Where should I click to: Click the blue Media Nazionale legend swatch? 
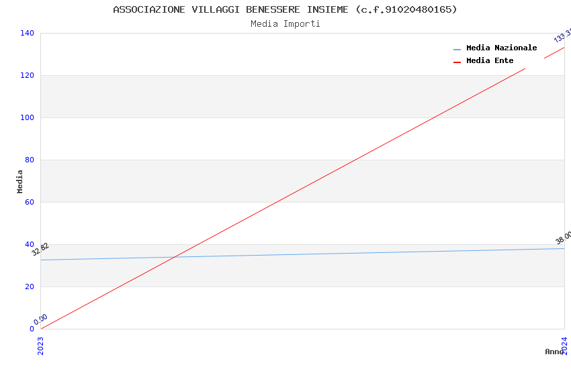tap(457, 50)
